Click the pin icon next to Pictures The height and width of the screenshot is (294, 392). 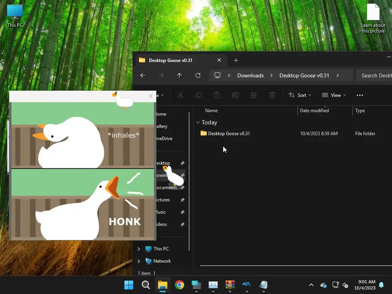pos(182,200)
